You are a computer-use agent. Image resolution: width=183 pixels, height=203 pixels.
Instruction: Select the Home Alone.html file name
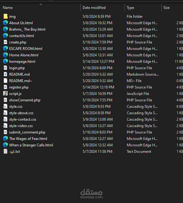tap(24, 55)
